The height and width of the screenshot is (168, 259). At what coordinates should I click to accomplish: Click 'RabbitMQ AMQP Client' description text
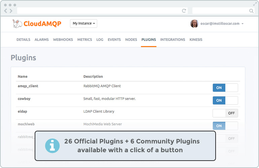pos(102,86)
